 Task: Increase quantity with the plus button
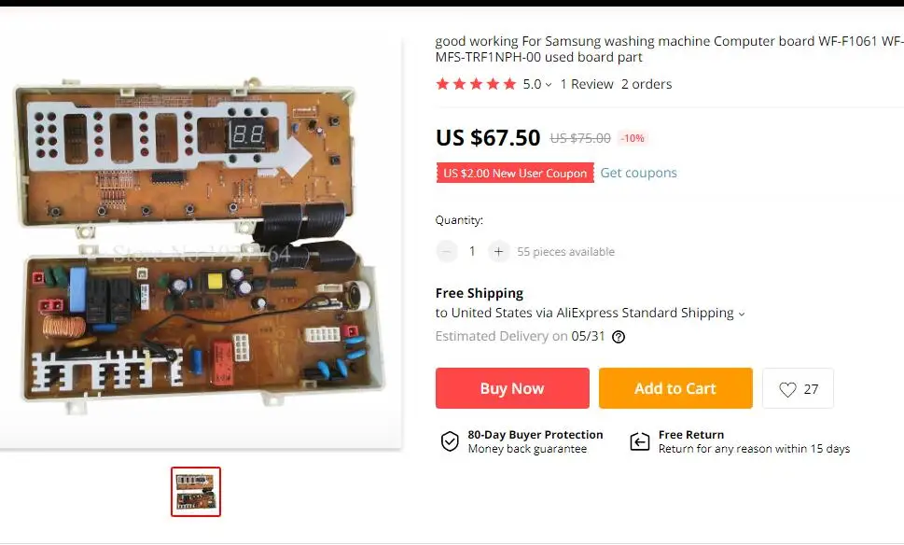499,251
